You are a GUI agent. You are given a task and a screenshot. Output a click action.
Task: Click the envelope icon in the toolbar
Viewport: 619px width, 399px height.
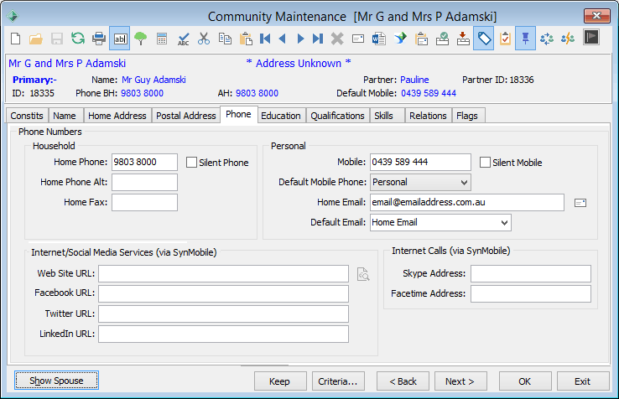click(x=358, y=39)
